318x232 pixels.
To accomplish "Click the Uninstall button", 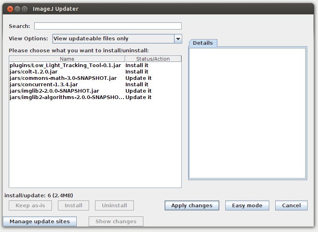I will click(114, 205).
